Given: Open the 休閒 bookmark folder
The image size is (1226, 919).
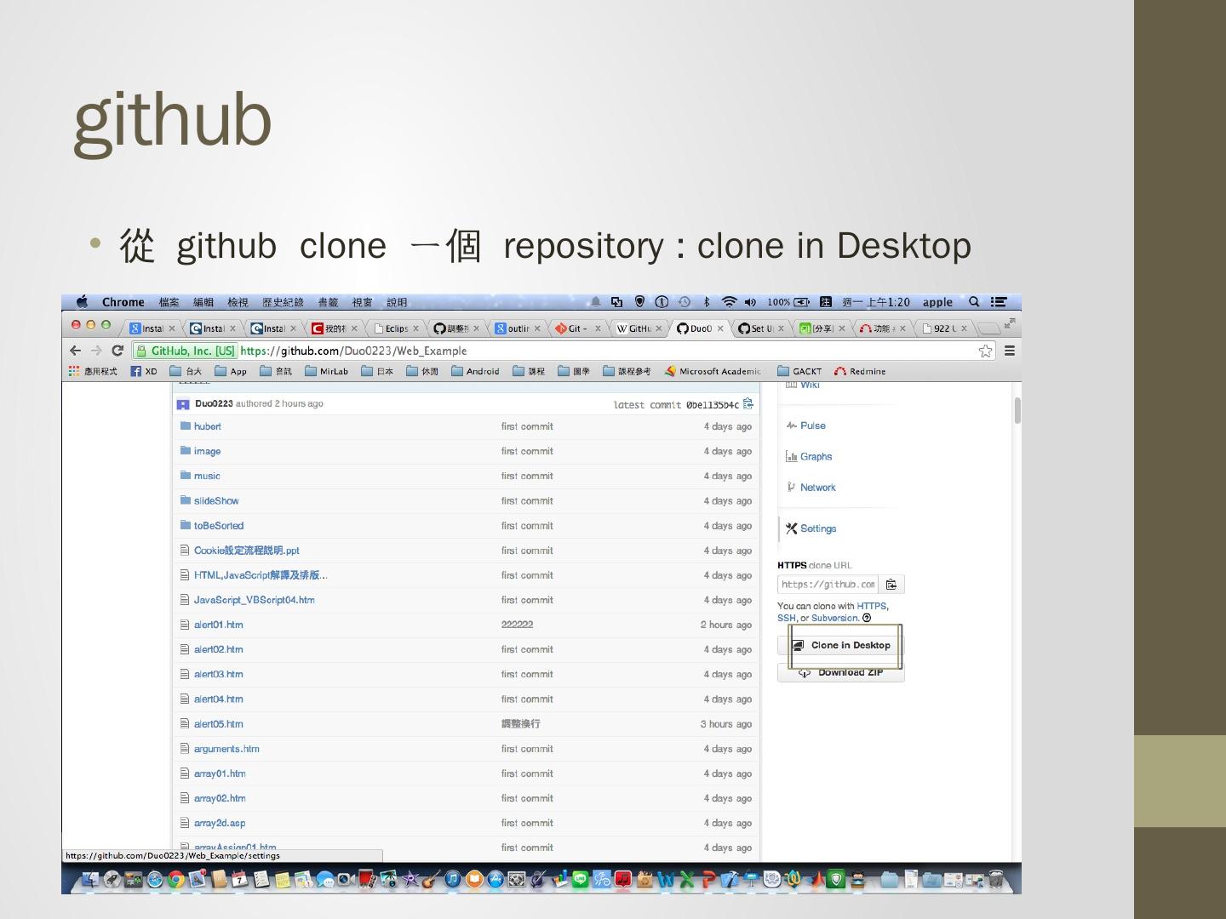Looking at the screenshot, I should click(422, 371).
